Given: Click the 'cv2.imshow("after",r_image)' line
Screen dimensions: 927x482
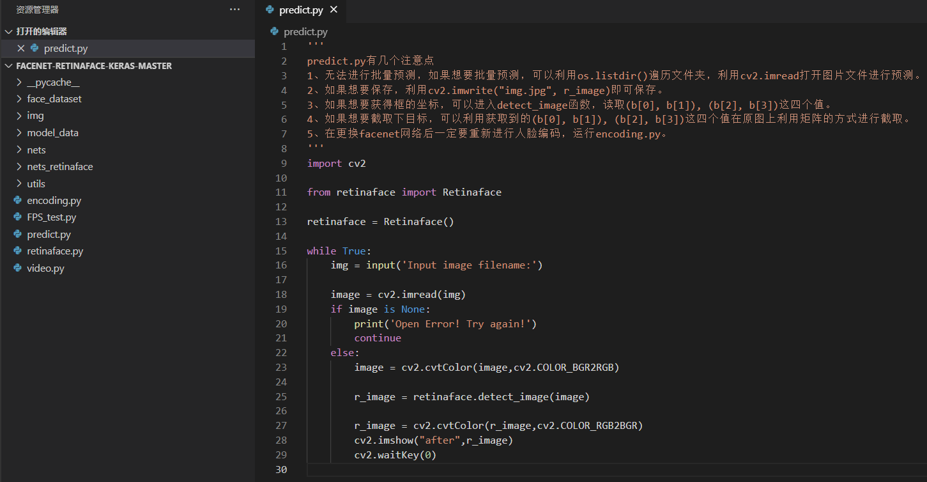Looking at the screenshot, I should coord(434,440).
